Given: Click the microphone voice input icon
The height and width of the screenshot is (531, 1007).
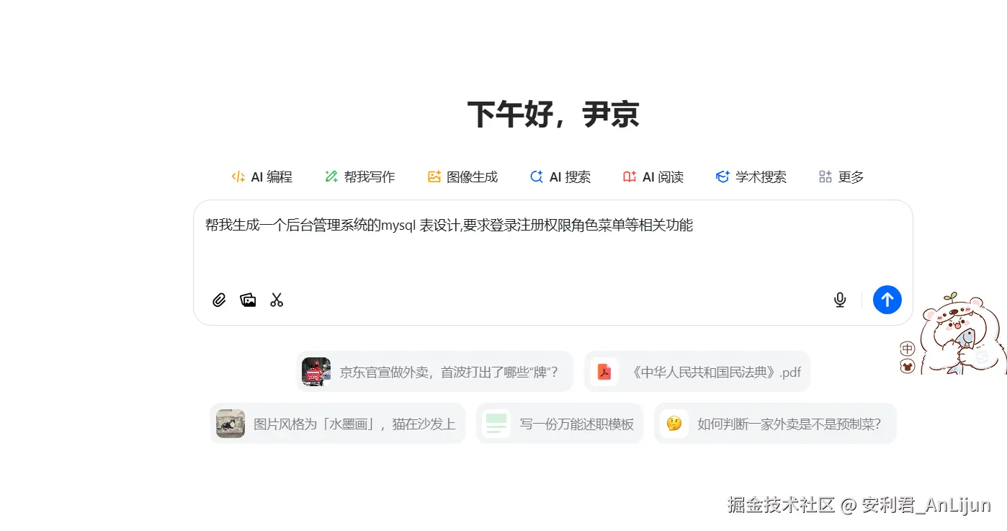Looking at the screenshot, I should point(840,300).
